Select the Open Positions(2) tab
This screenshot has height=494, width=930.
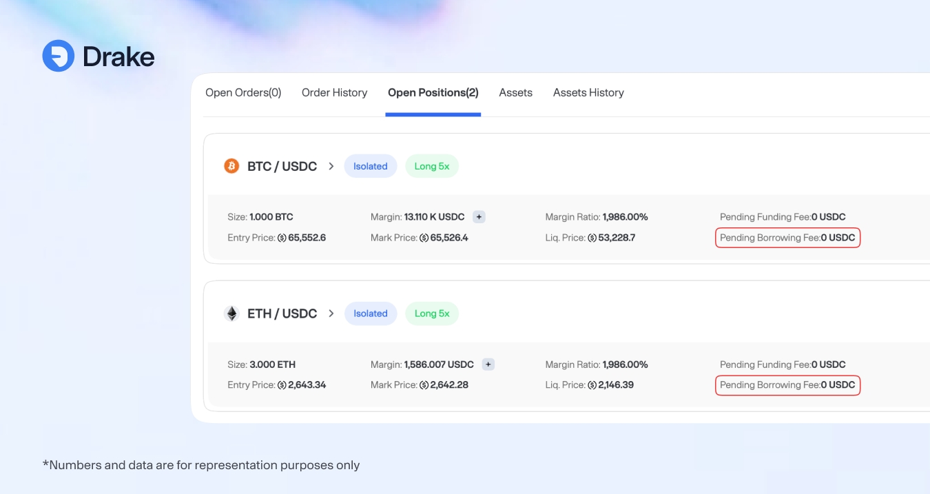click(x=433, y=92)
